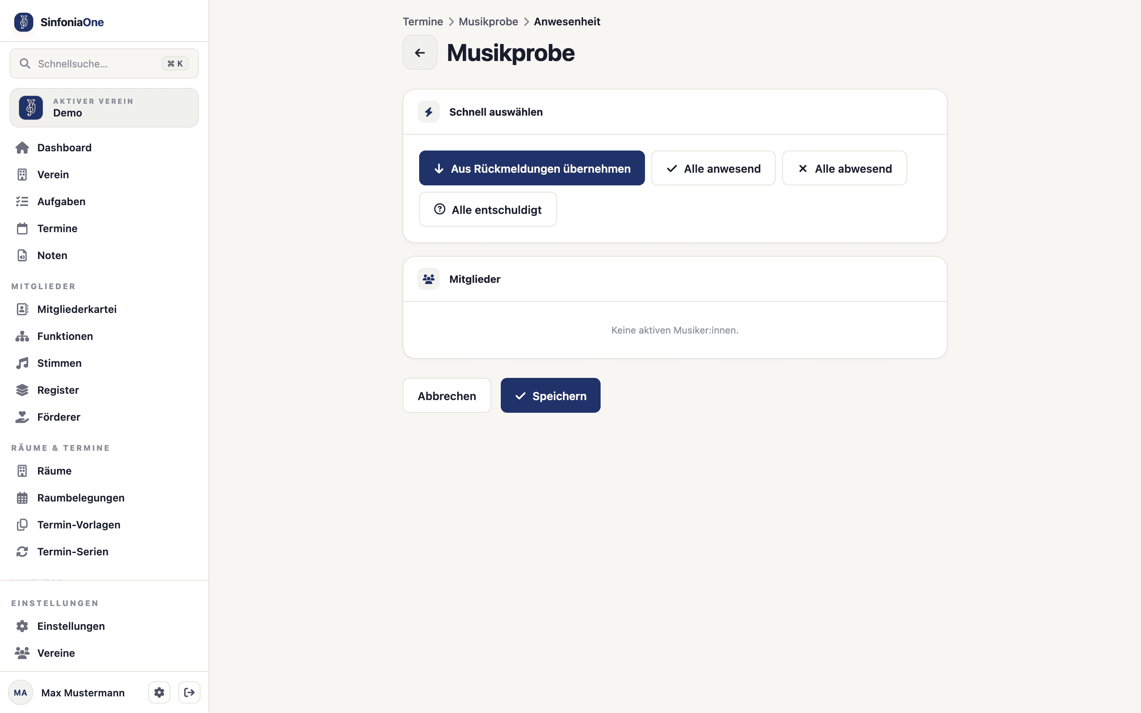Click the back arrow beside Musikprobe title
The height and width of the screenshot is (713, 1141).
pyautogui.click(x=420, y=52)
